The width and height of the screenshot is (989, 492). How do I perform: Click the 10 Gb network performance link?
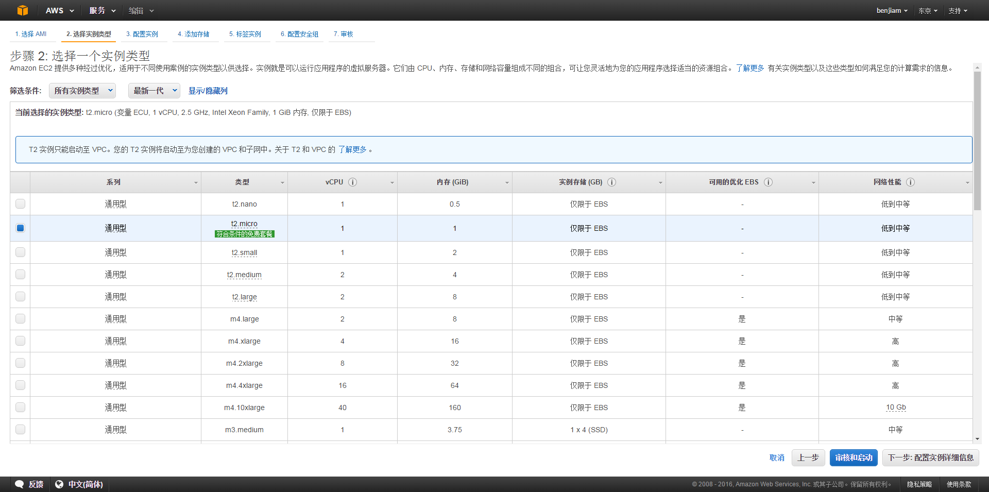tap(896, 407)
